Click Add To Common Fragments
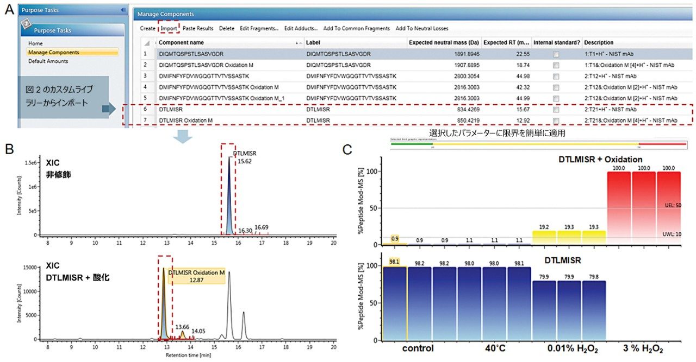The height and width of the screenshot is (362, 696). tap(356, 28)
